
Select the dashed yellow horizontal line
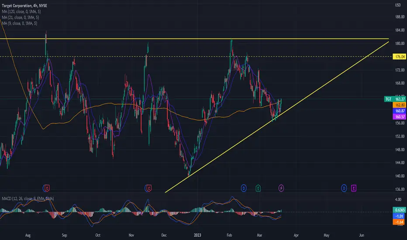point(196,56)
